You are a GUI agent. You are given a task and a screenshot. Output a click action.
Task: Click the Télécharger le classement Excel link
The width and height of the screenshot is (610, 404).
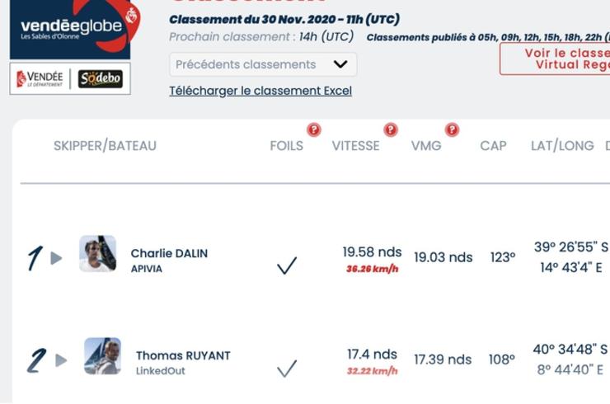(x=260, y=91)
